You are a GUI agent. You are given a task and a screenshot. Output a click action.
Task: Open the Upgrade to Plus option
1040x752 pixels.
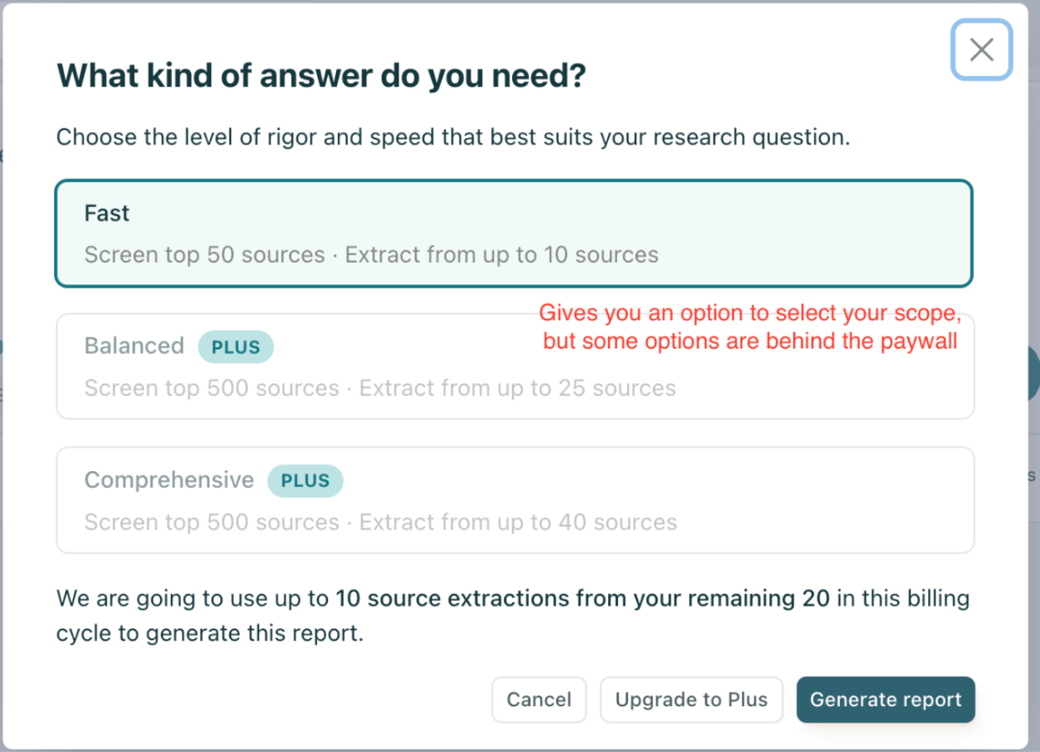(691, 699)
